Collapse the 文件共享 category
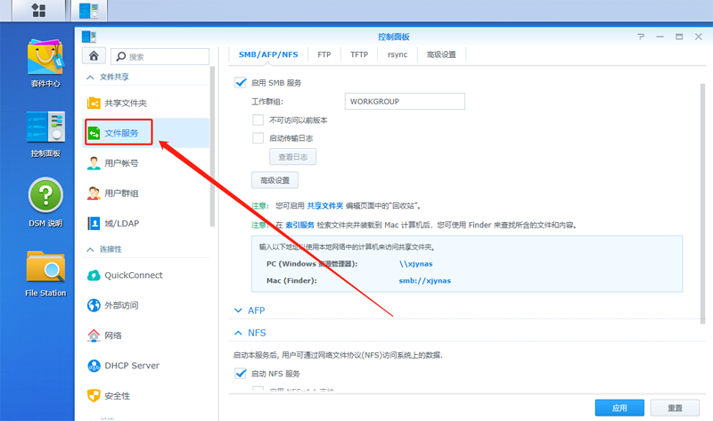Screen dimensions: 713x421 (90, 78)
